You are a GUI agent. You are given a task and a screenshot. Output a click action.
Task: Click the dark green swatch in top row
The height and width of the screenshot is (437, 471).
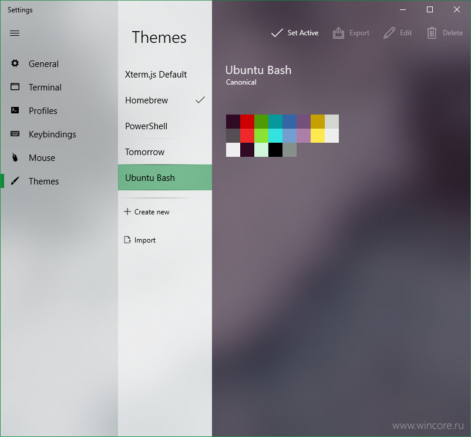point(261,122)
